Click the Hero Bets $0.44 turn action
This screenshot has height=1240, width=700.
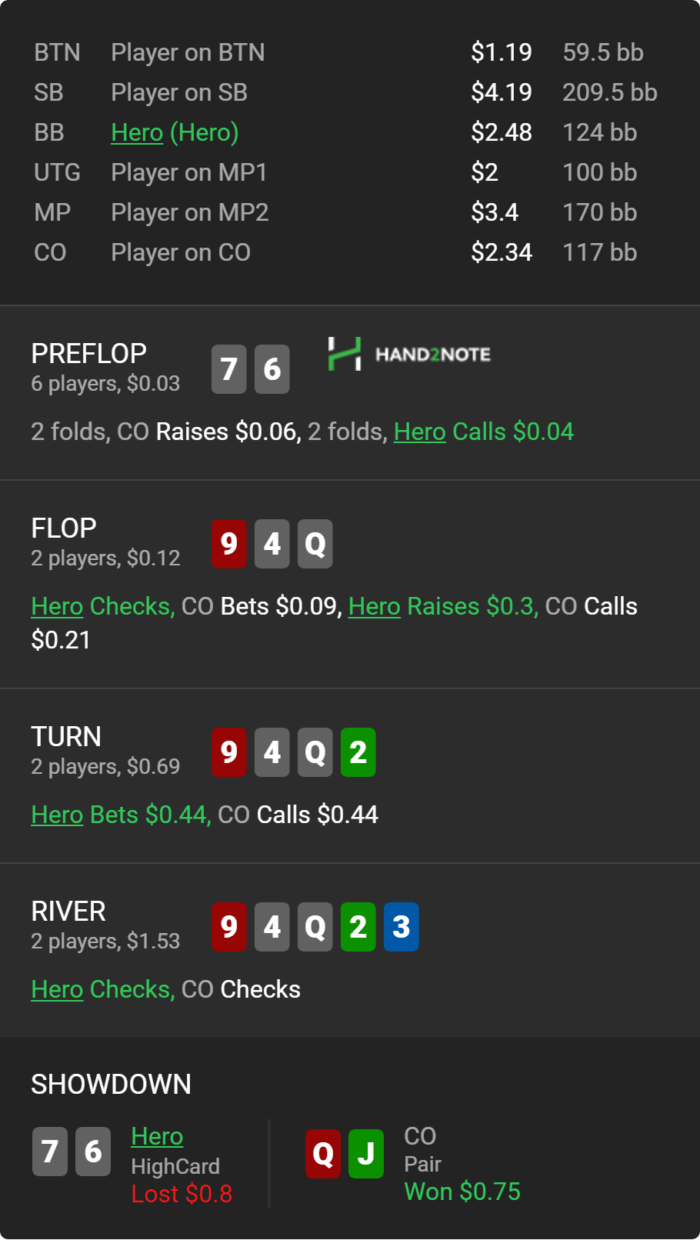pos(121,815)
